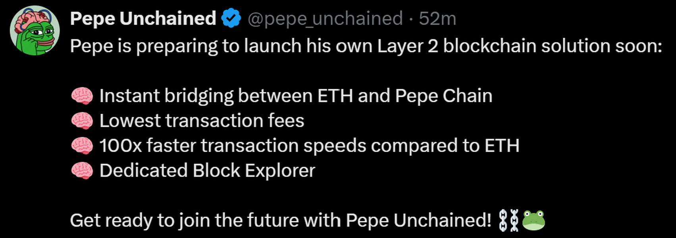Open the Pepe Unchained profile avatar
The height and width of the screenshot is (238, 676).
tap(35, 30)
